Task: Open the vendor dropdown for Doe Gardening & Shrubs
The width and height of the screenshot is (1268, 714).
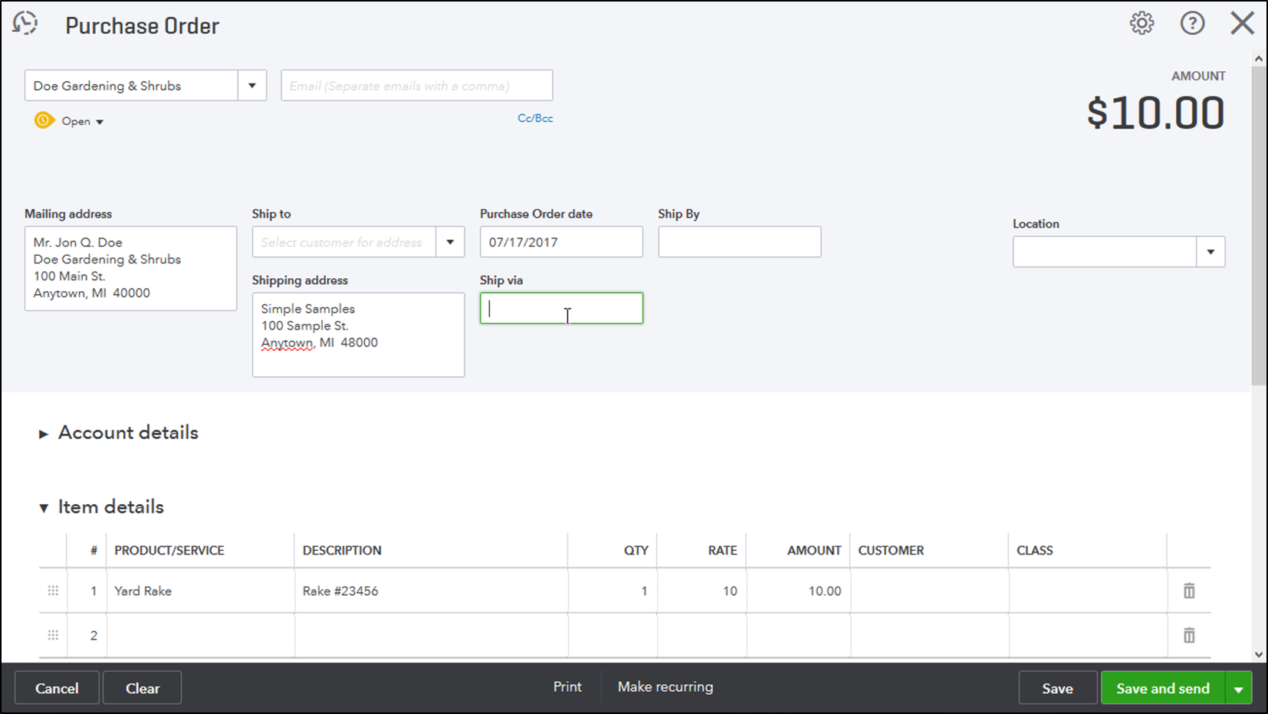Action: point(252,85)
